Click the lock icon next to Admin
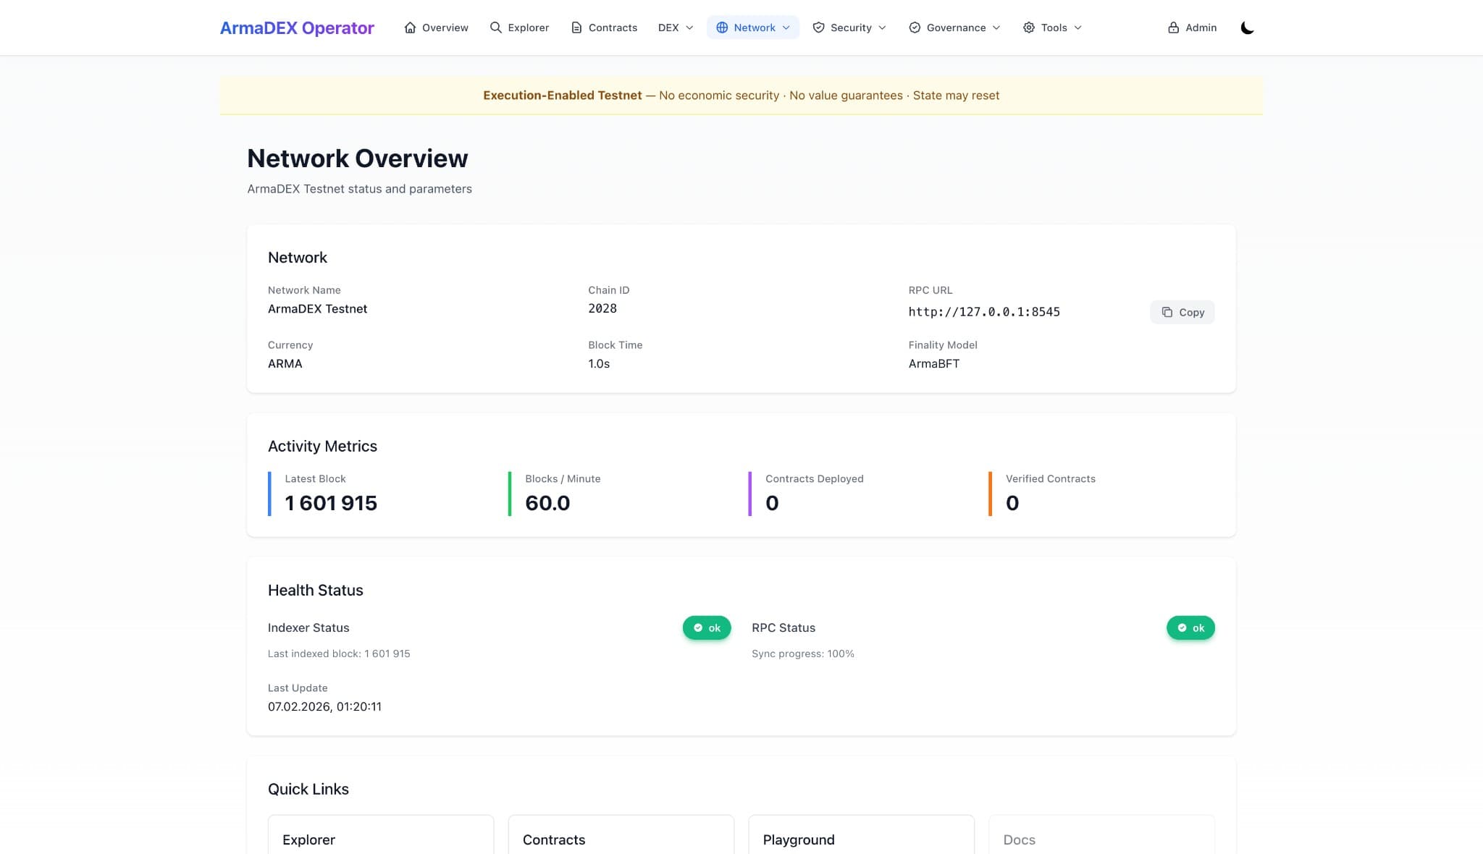 pos(1174,27)
